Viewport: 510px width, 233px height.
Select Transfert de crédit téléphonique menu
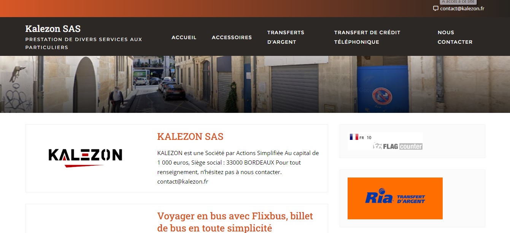pos(367,37)
